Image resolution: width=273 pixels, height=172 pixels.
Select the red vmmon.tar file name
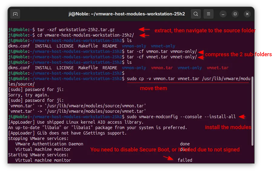tap(162, 68)
